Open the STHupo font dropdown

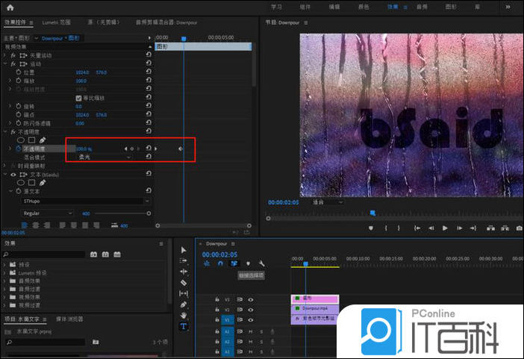coord(84,201)
